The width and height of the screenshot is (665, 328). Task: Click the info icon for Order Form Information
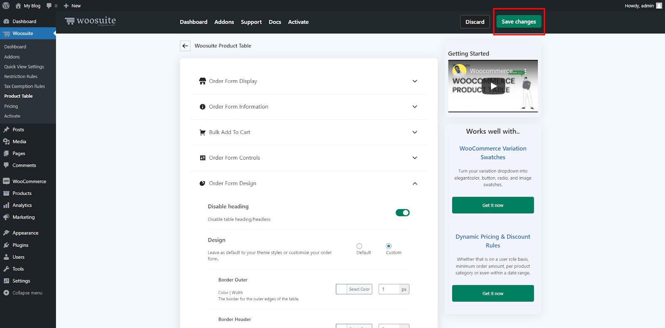(x=202, y=107)
